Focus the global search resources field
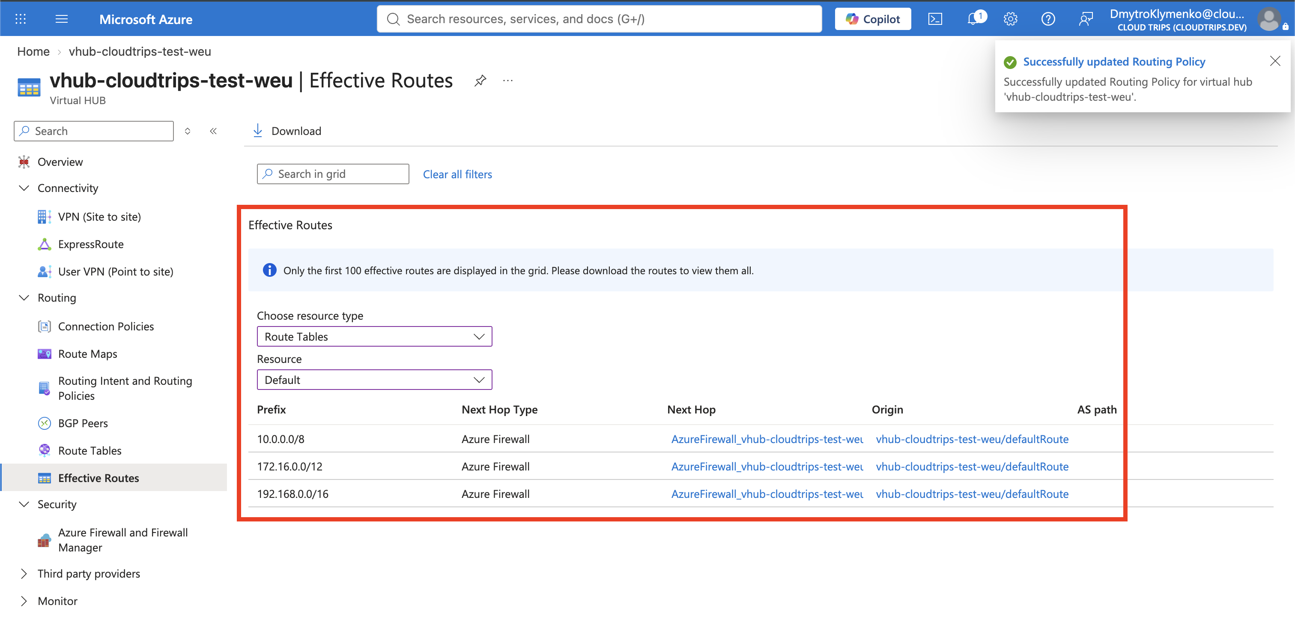Image resolution: width=1295 pixels, height=623 pixels. pos(599,19)
